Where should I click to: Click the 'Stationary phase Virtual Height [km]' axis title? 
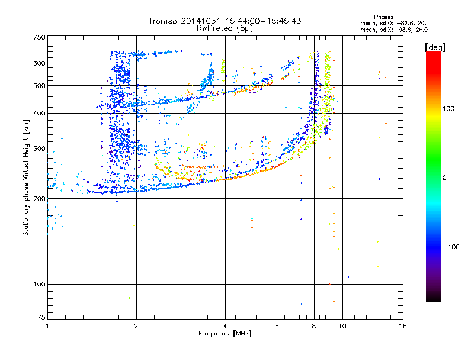click(x=25, y=177)
